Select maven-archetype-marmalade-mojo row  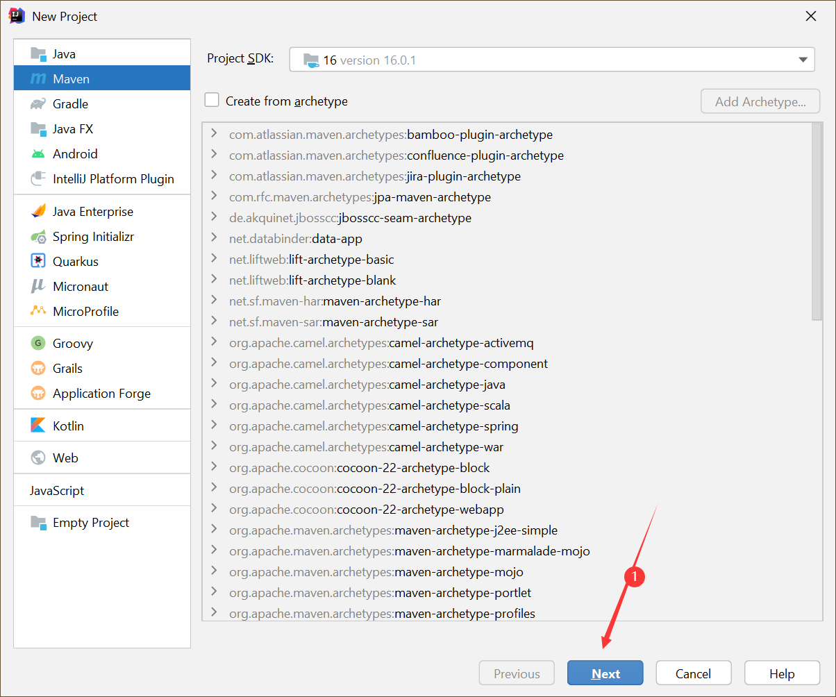click(507, 551)
